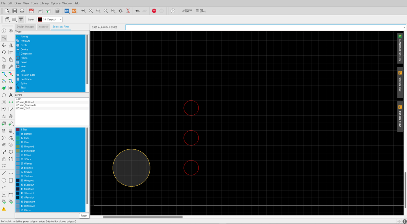
Task: Run a ULP program icon
Action: [74, 11]
